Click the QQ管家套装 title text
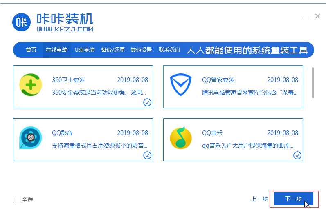 click(218, 80)
